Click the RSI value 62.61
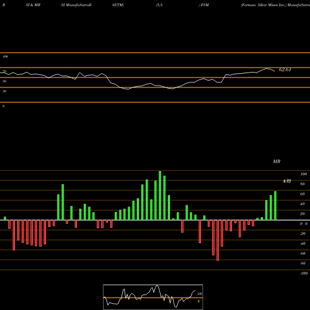Screen dimensions: 310x310 pos(285,69)
